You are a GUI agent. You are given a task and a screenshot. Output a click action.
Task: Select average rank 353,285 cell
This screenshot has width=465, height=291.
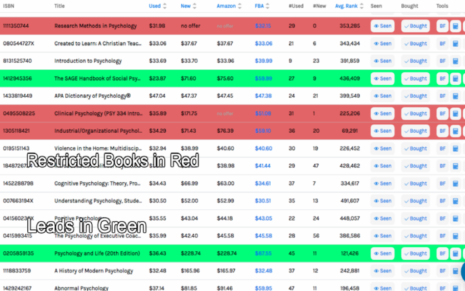point(350,26)
